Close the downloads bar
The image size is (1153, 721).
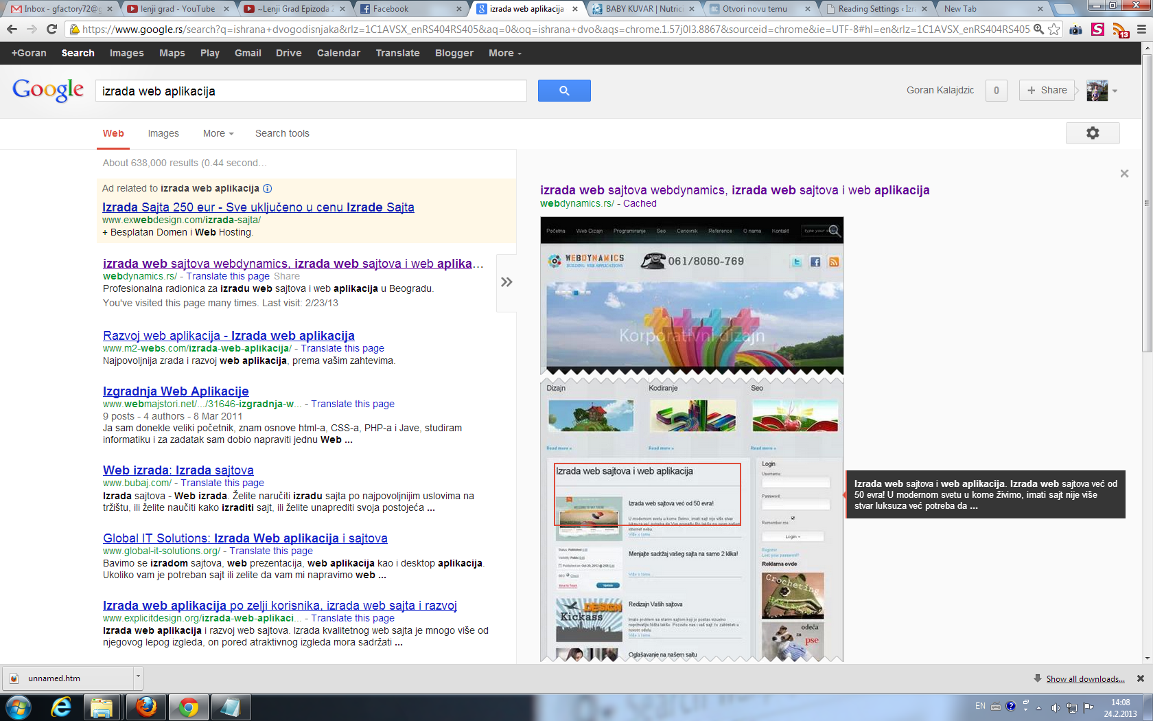tap(1141, 678)
